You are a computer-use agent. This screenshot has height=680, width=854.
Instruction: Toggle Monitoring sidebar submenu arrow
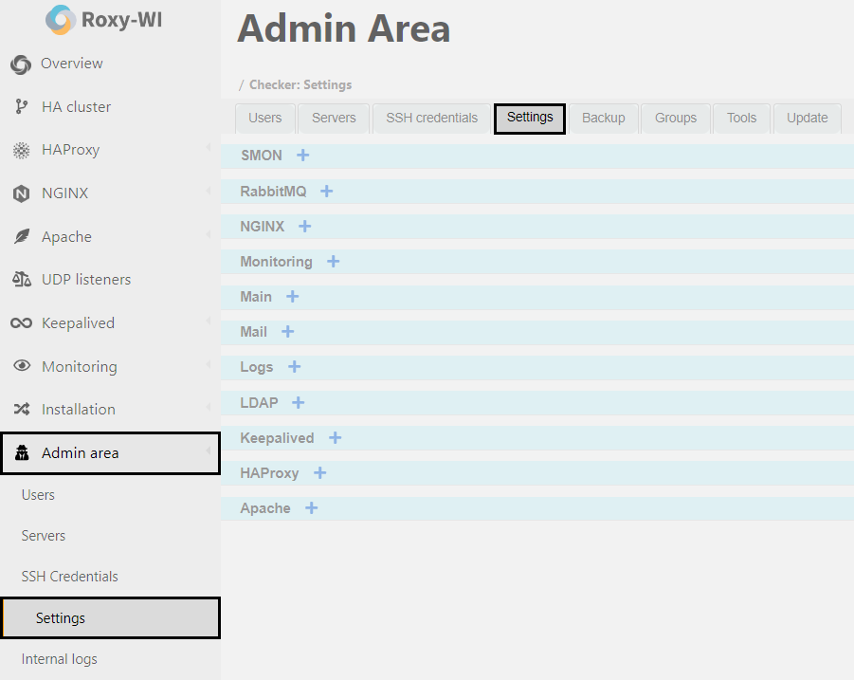pos(209,364)
